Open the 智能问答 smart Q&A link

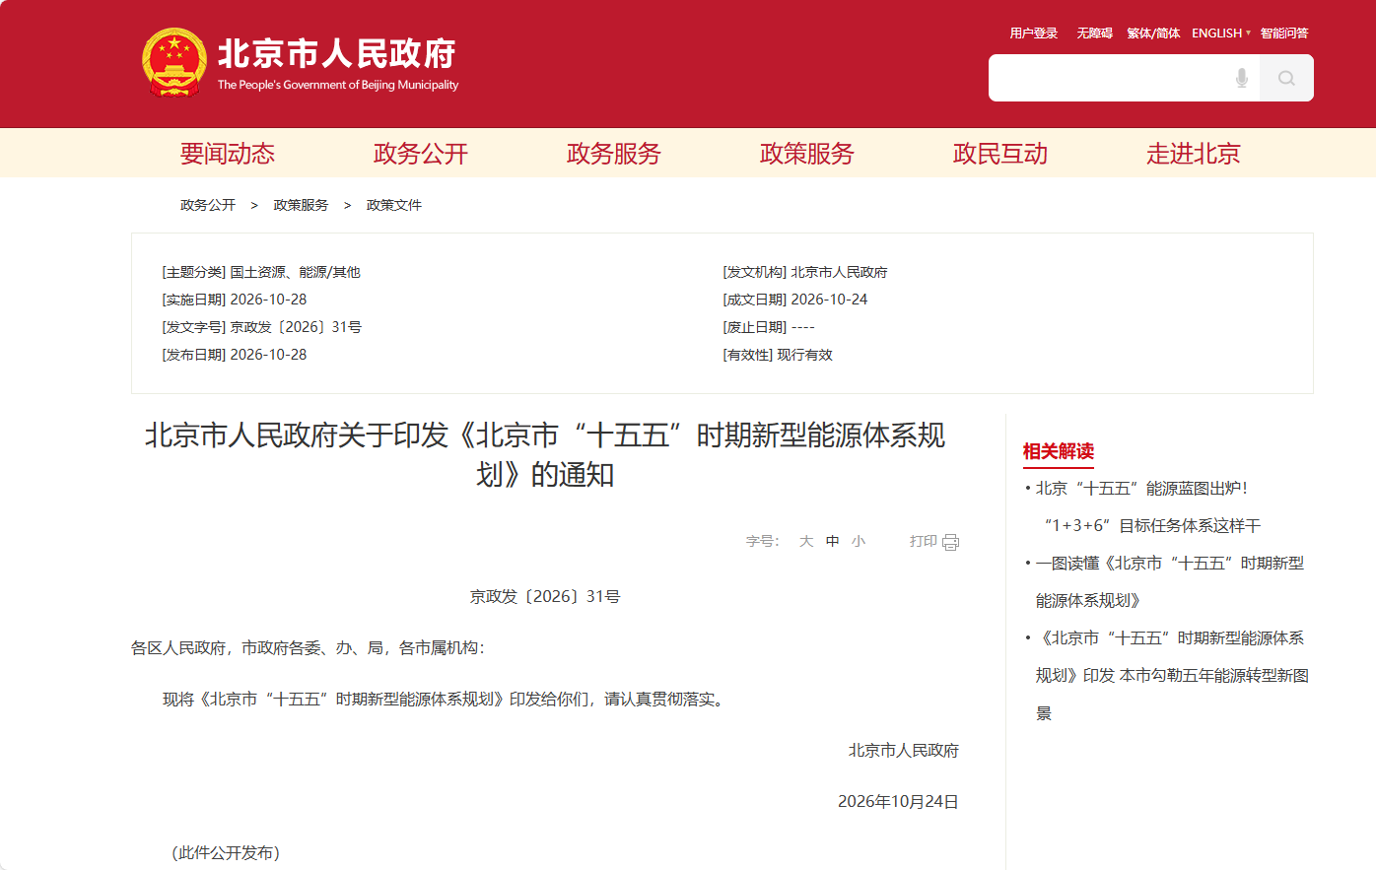click(1284, 33)
